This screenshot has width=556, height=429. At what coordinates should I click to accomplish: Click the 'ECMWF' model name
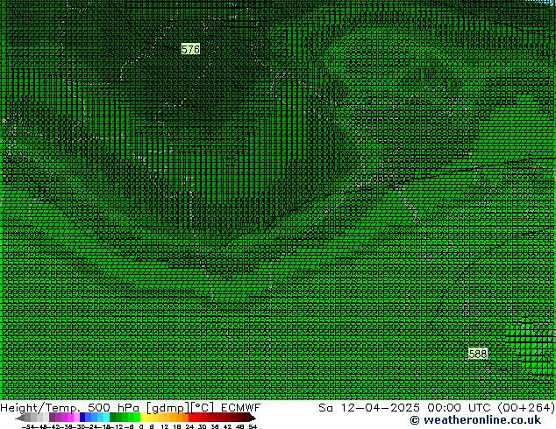(x=241, y=407)
